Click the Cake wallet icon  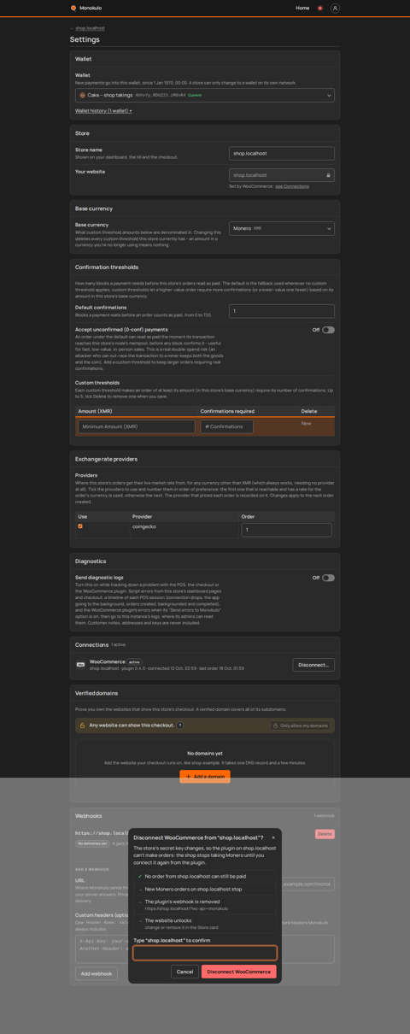click(x=83, y=95)
